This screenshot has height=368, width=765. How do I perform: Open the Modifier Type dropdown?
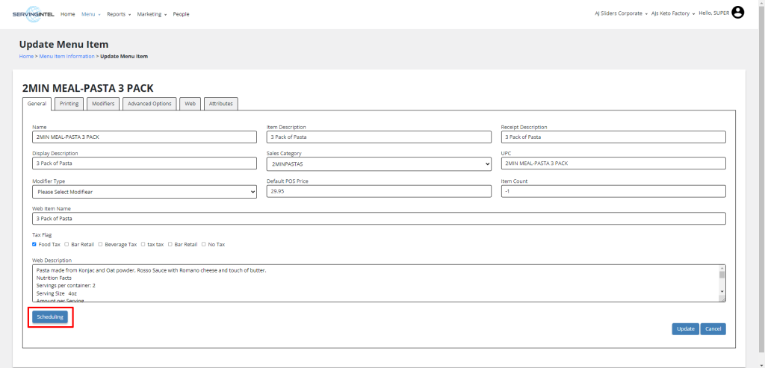(x=144, y=191)
